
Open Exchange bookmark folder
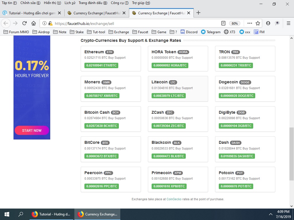pos(119,32)
